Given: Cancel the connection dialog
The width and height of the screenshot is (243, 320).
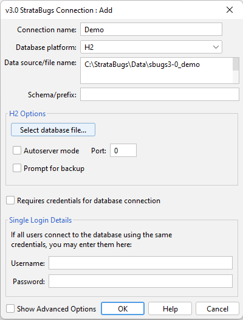Looking at the screenshot, I should tap(217, 308).
